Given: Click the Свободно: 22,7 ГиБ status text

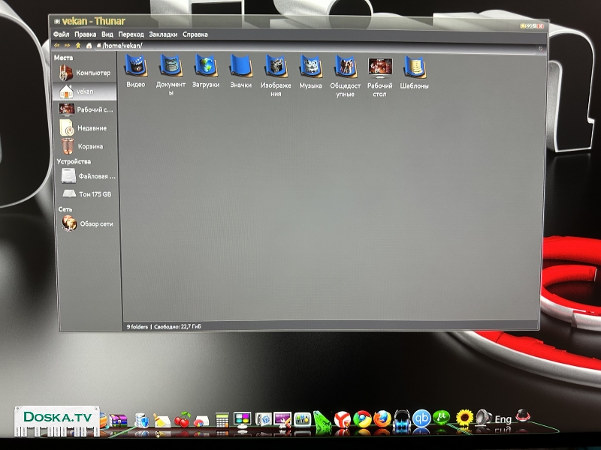Looking at the screenshot, I should (x=177, y=327).
